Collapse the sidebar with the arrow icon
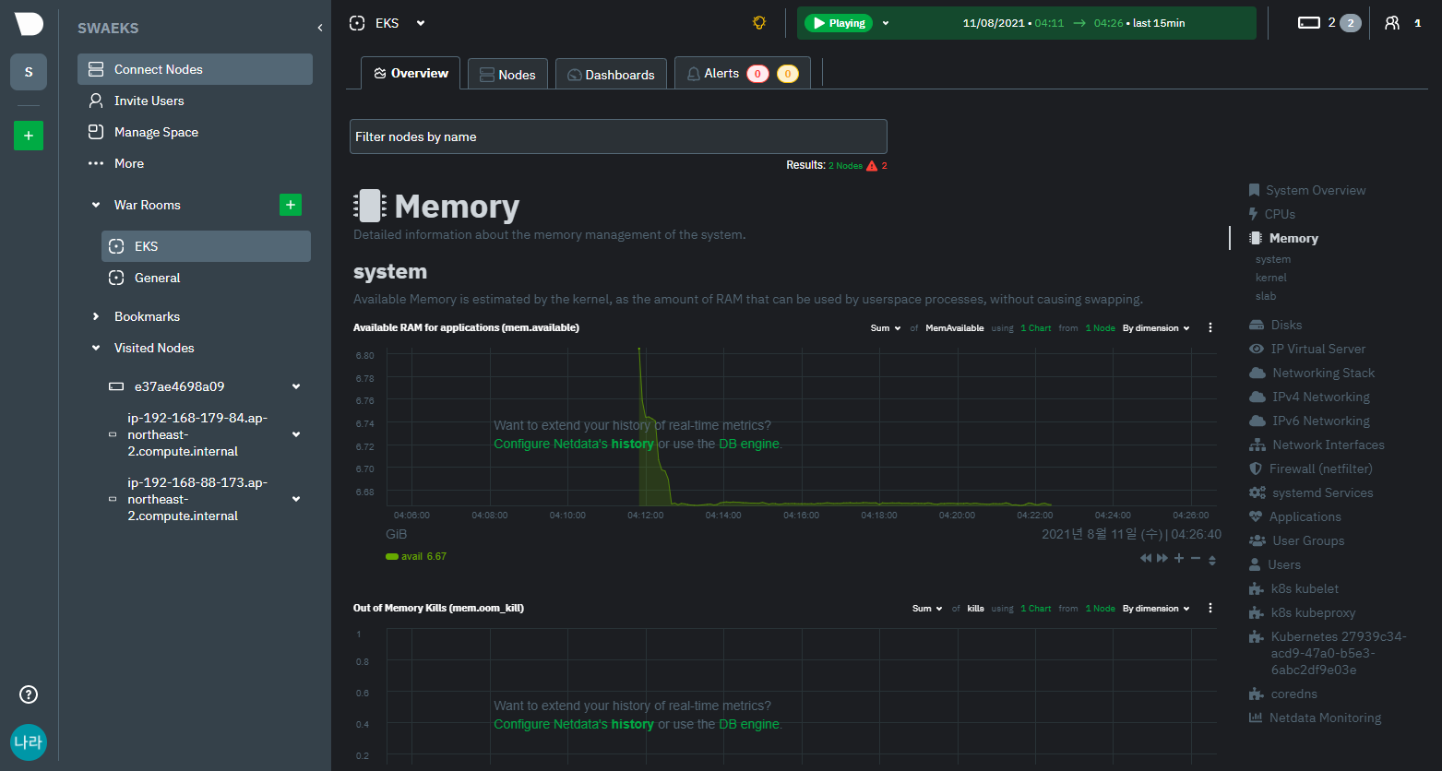The image size is (1442, 771). click(x=320, y=28)
